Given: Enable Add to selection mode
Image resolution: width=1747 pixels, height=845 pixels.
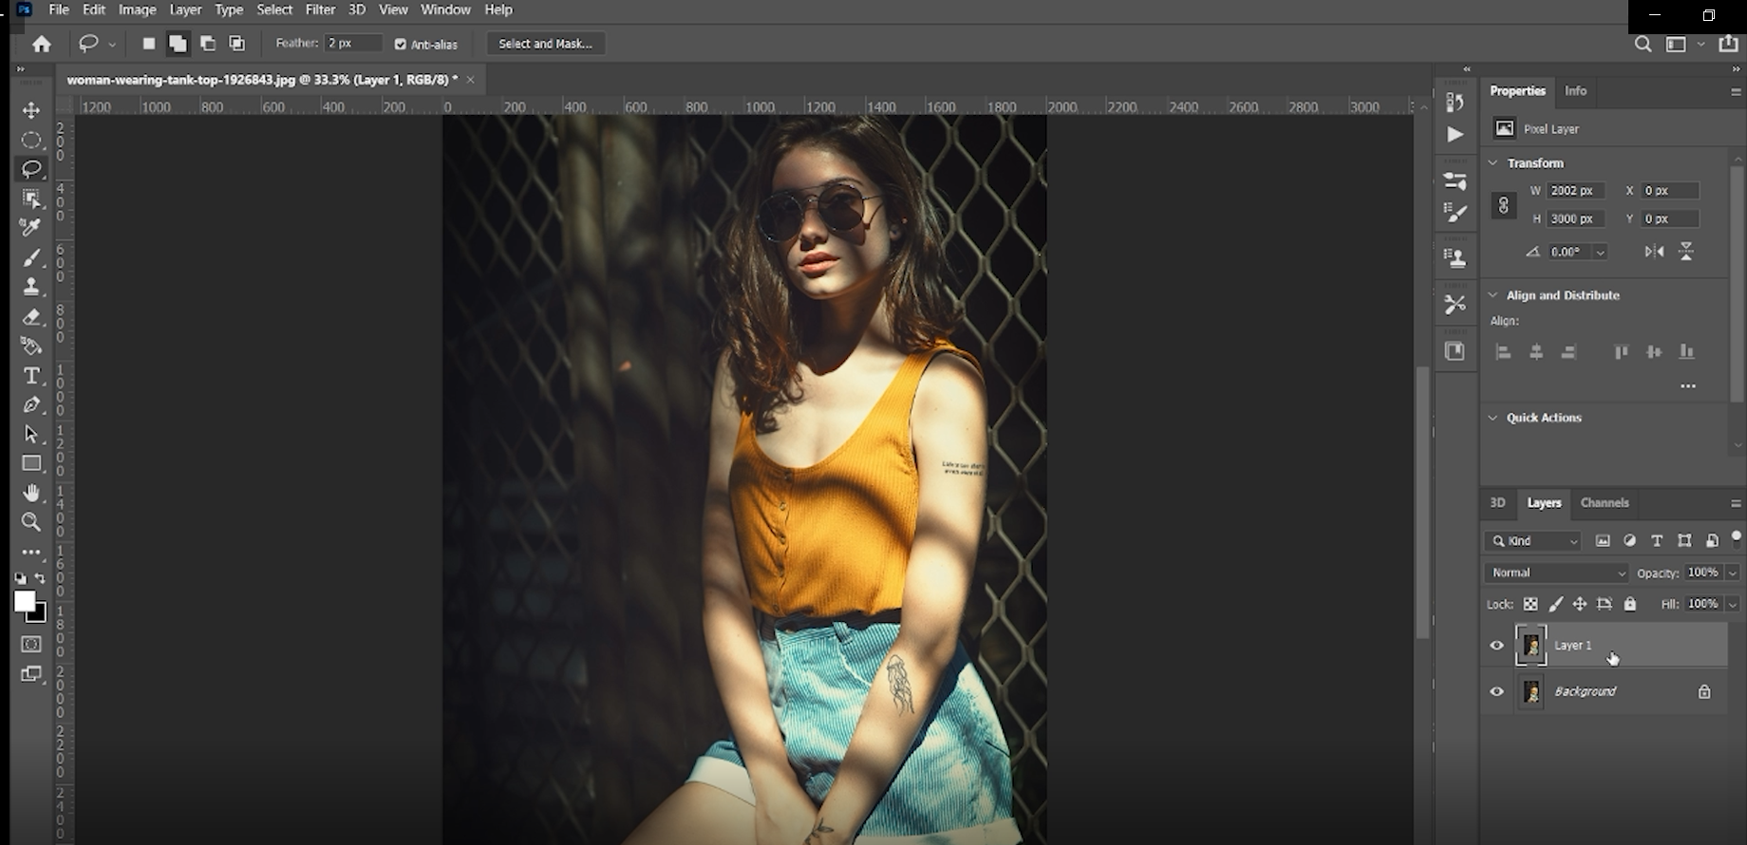Looking at the screenshot, I should pos(178,44).
